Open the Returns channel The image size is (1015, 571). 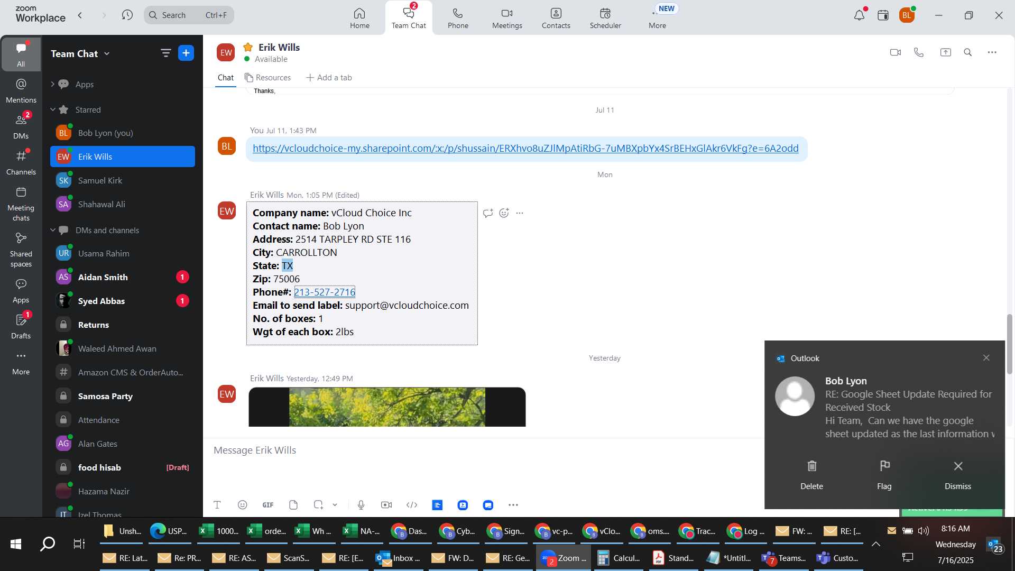pos(123,325)
